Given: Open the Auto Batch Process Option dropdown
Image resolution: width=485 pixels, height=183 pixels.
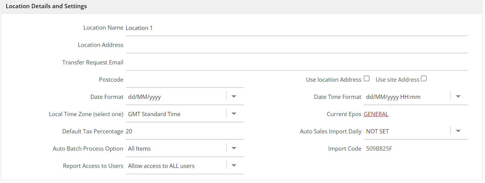Looking at the screenshot, I should [x=234, y=148].
